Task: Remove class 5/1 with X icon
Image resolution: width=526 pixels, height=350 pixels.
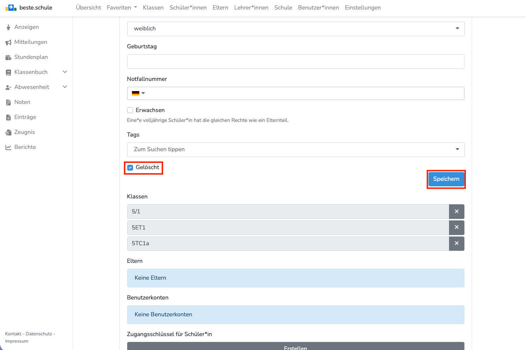Action: pyautogui.click(x=456, y=212)
